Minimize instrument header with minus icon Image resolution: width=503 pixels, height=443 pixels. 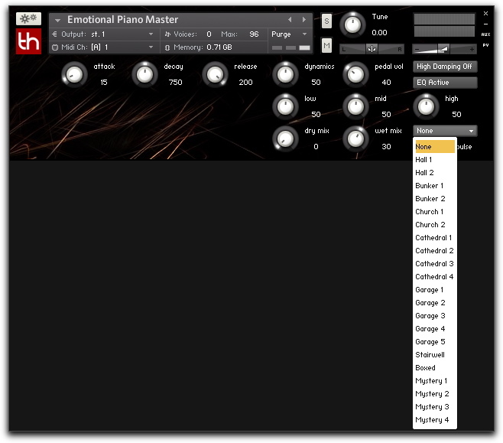click(485, 24)
